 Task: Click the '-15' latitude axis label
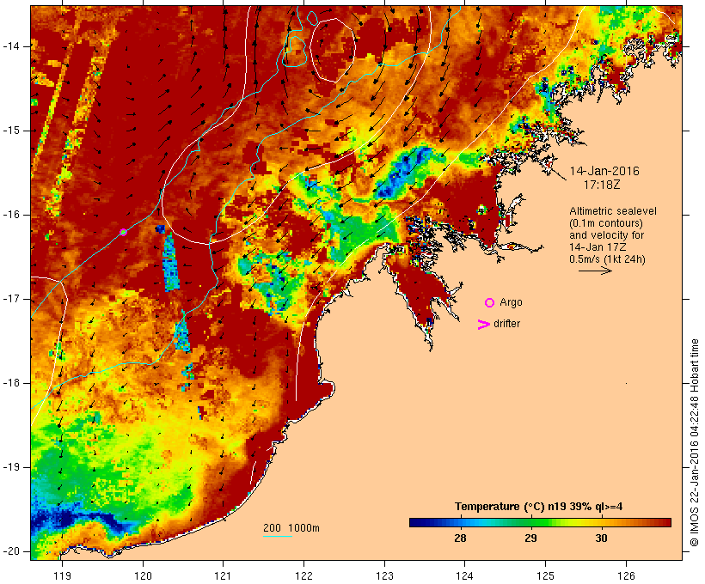coord(11,131)
